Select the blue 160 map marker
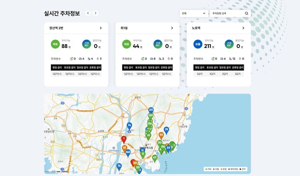The image size is (300, 176). 128,153
